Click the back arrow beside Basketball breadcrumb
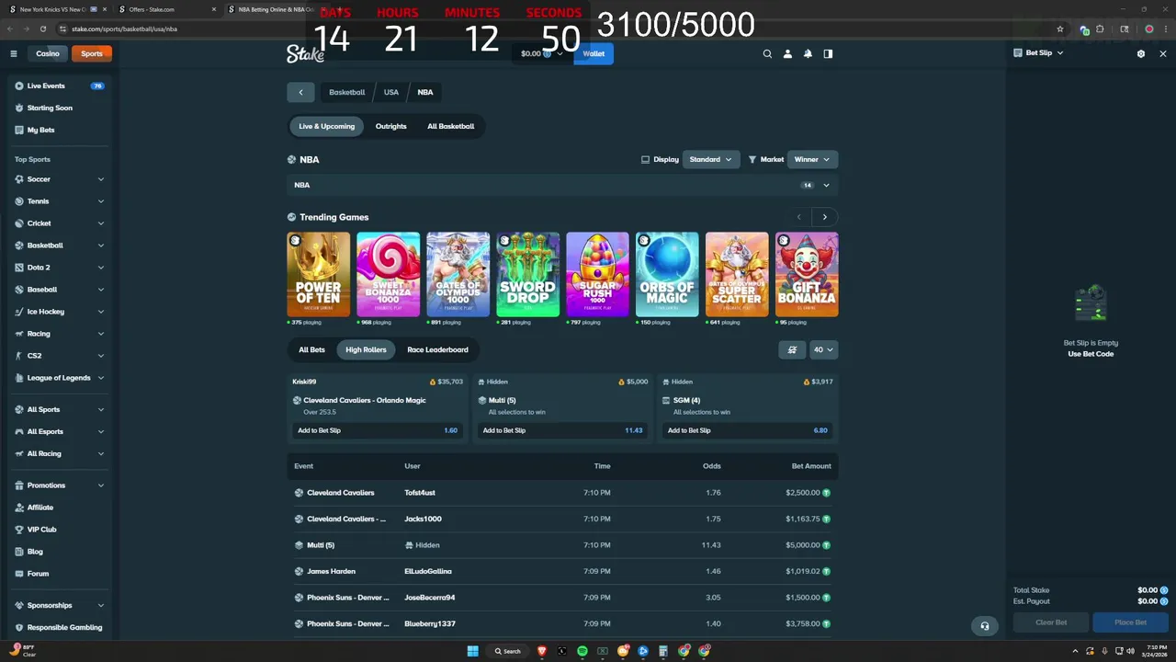1176x662 pixels. pyautogui.click(x=300, y=92)
